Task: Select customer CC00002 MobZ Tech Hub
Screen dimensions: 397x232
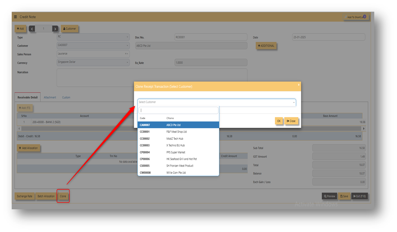Action: (178, 138)
